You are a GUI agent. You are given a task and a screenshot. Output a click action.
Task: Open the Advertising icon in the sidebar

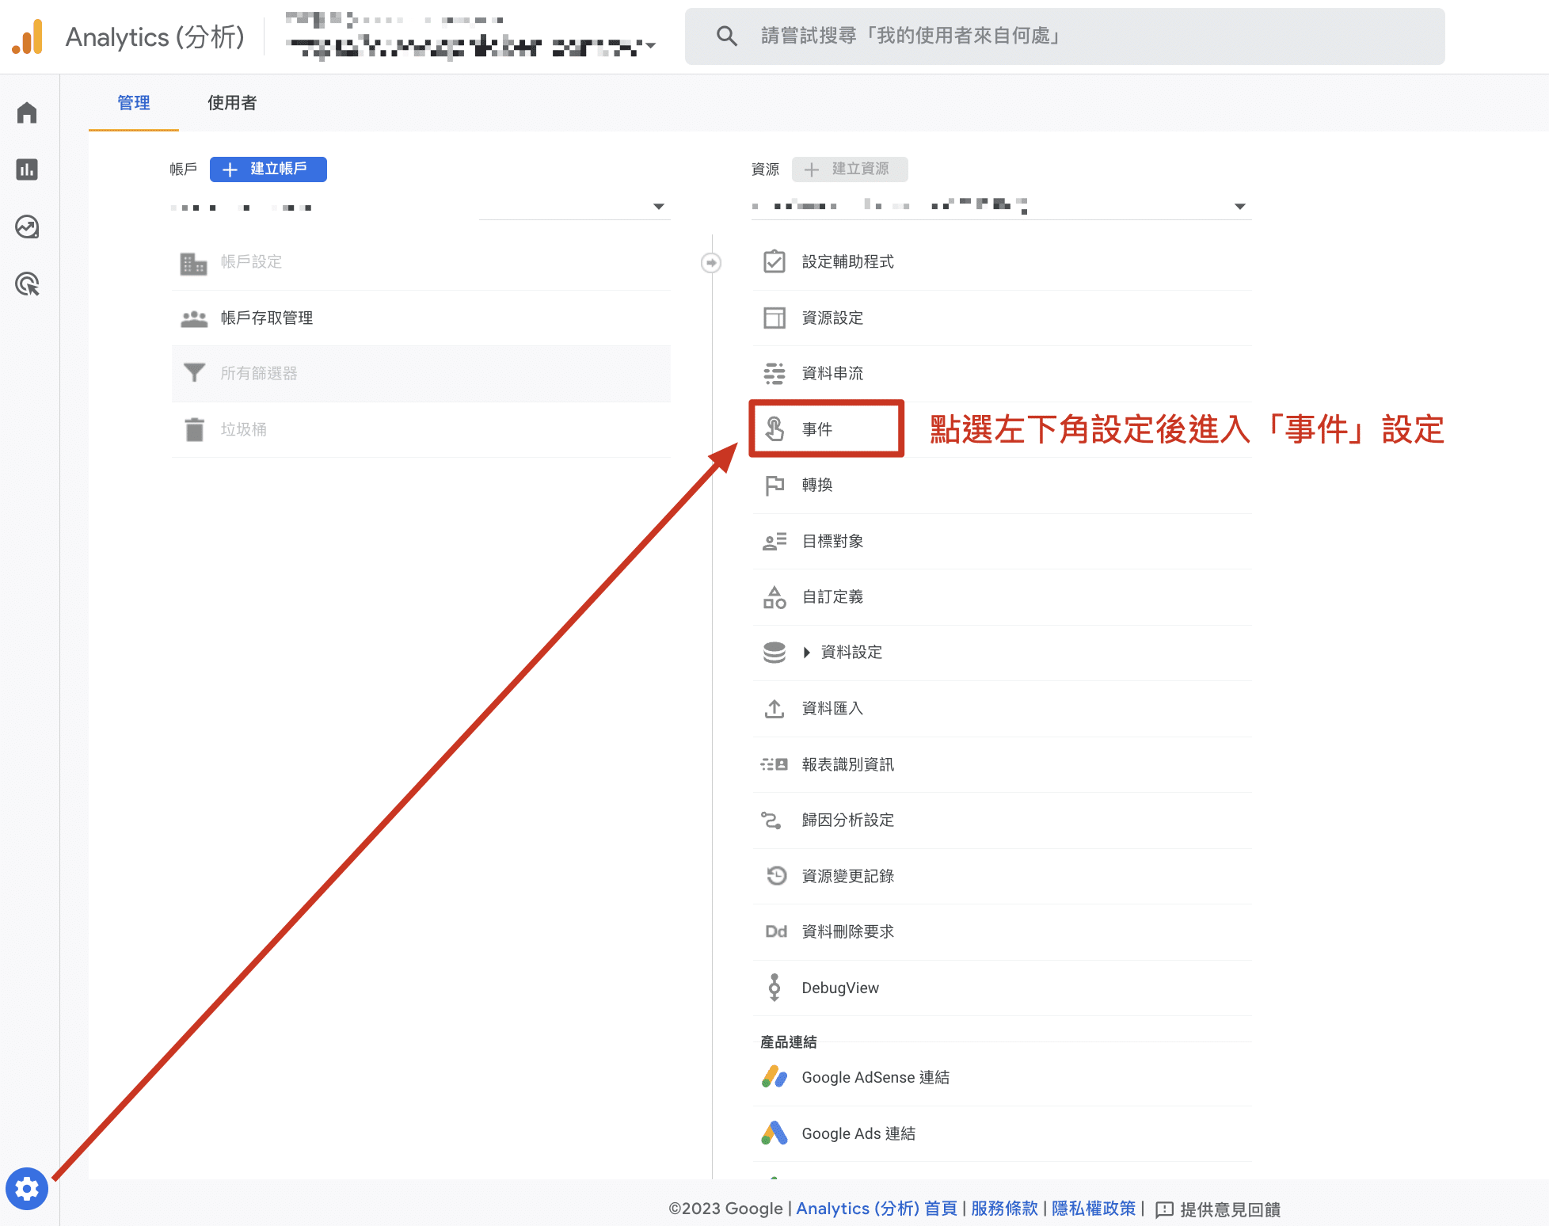tap(27, 284)
